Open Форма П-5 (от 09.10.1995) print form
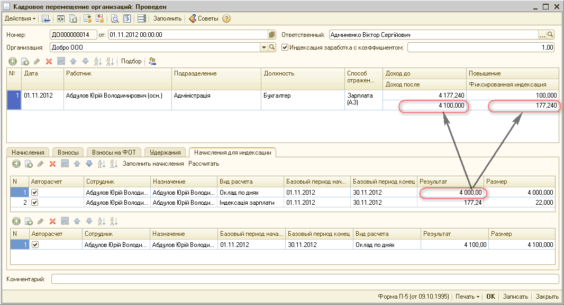Viewport: 564px width, 305px height. coord(413,297)
